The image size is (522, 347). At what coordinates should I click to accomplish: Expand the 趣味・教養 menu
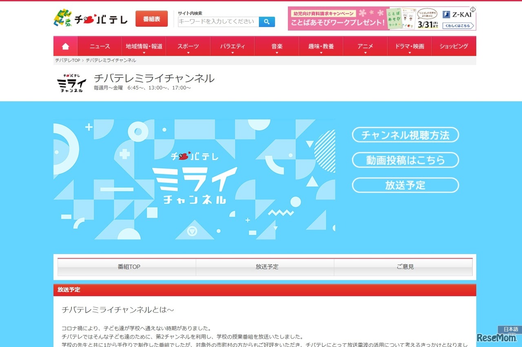(321, 46)
